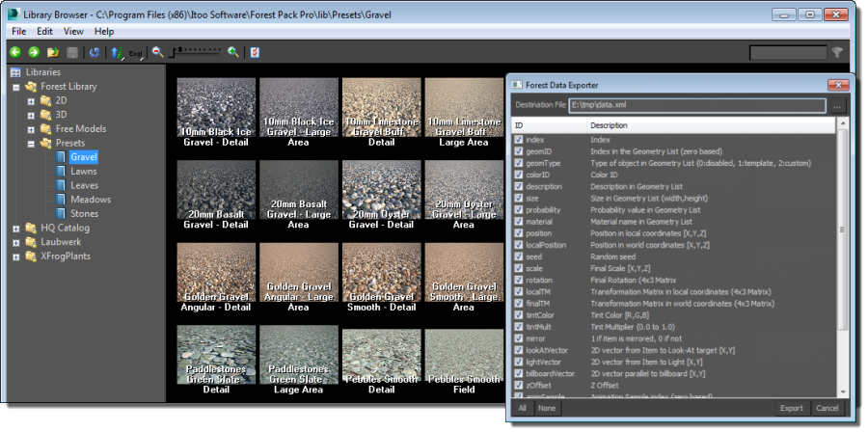Click the zoom in magnifier icon
The image size is (868, 432).
(232, 52)
